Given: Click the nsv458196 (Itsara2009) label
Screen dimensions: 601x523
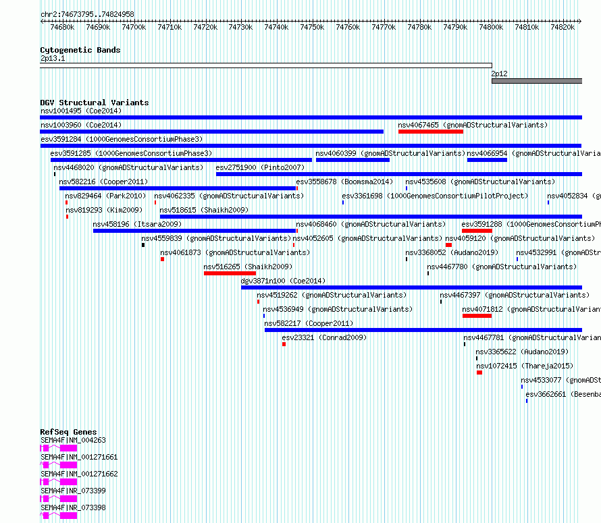Looking at the screenshot, I should coord(137,225).
